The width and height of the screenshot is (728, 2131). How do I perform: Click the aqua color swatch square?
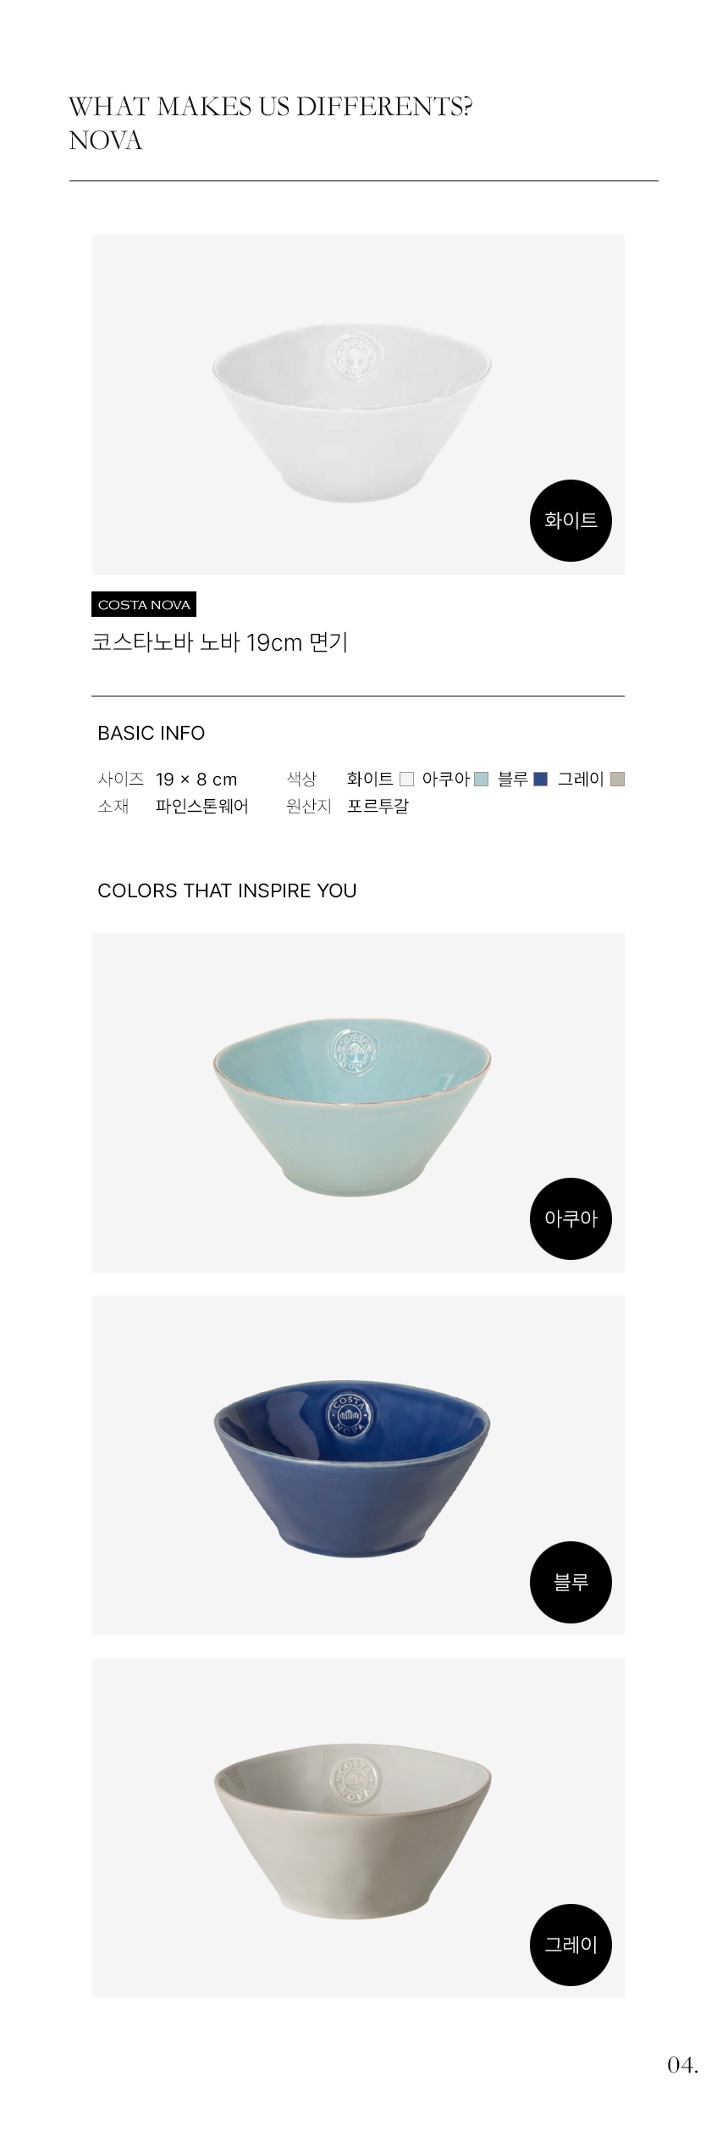(x=482, y=779)
